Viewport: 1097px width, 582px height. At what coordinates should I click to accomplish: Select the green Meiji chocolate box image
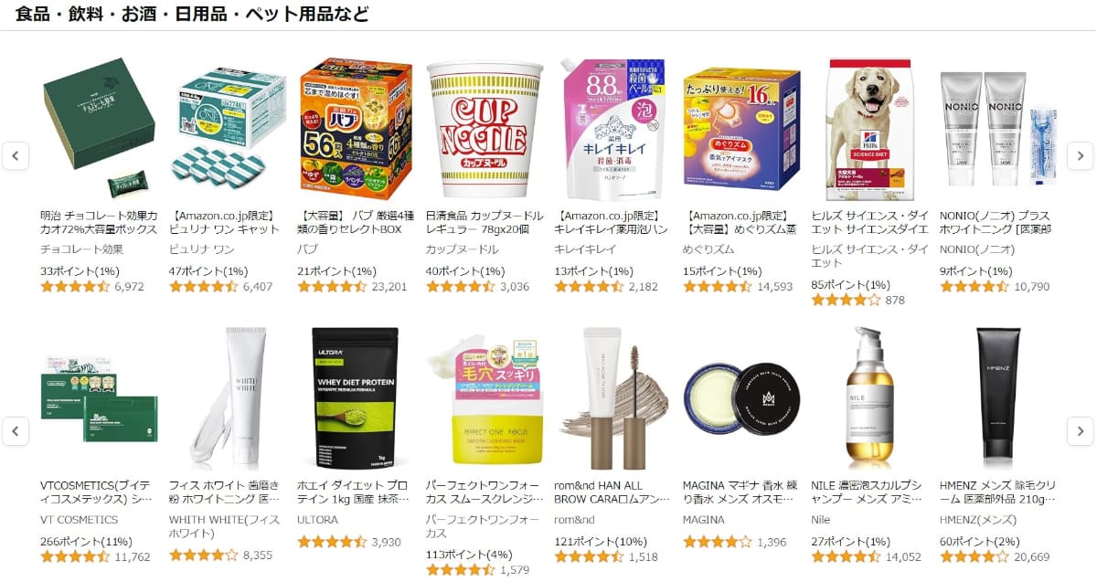[99, 129]
